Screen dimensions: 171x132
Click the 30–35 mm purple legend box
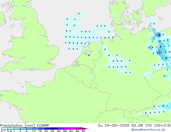click(60, 128)
